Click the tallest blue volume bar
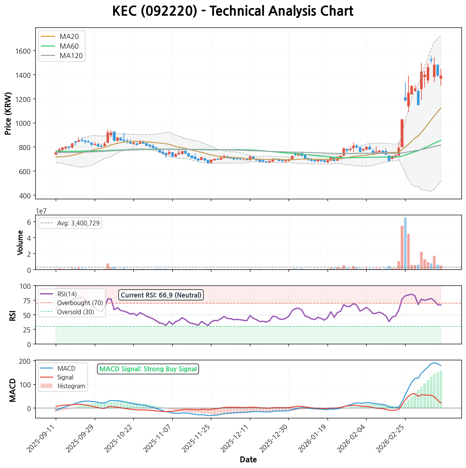The height and width of the screenshot is (468, 466). (x=405, y=243)
